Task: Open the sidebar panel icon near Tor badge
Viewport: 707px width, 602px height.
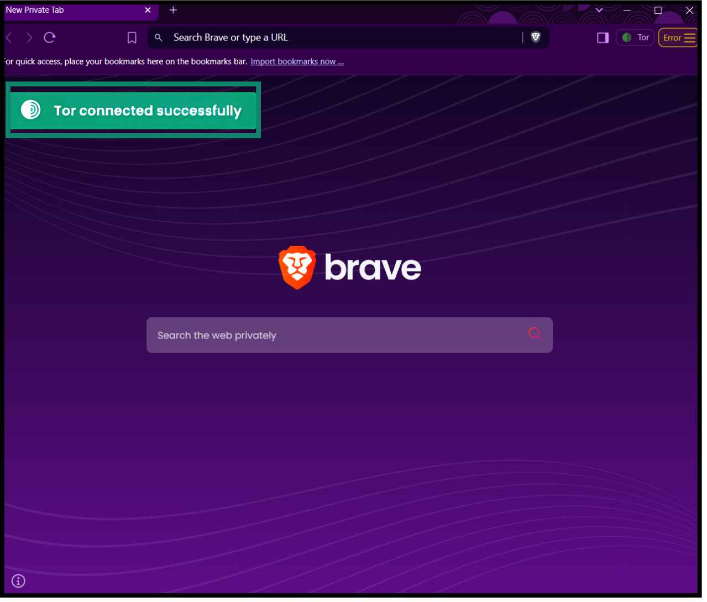Action: point(603,38)
